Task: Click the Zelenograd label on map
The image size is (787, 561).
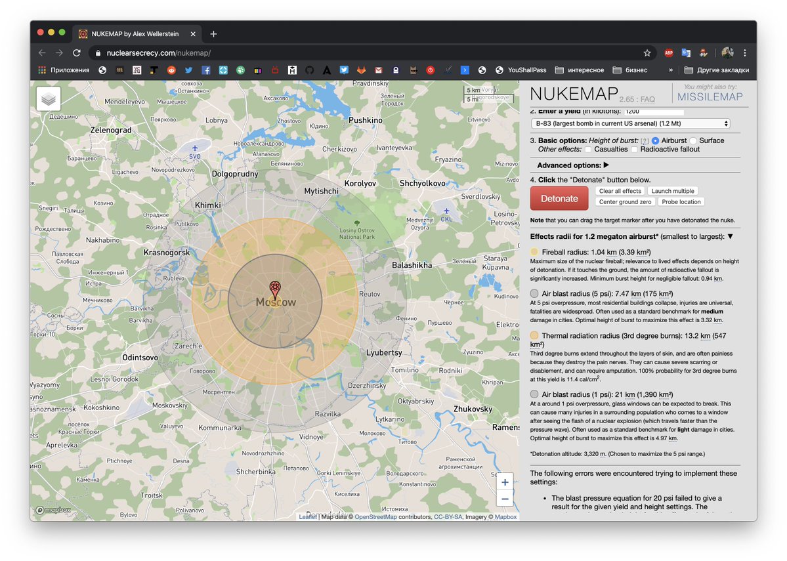Action: (x=111, y=130)
